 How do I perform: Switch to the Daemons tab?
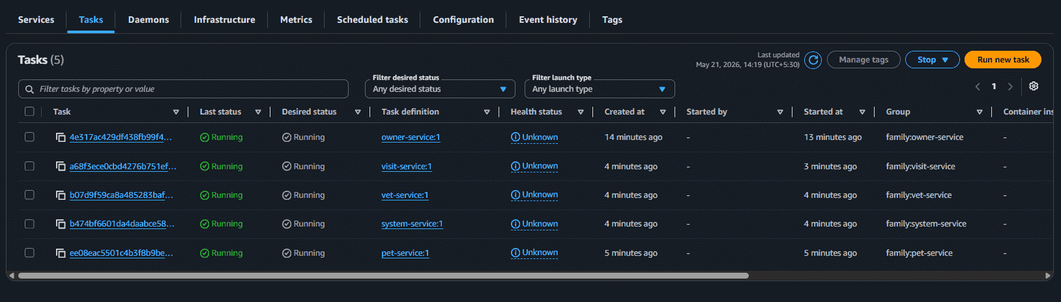coord(149,20)
